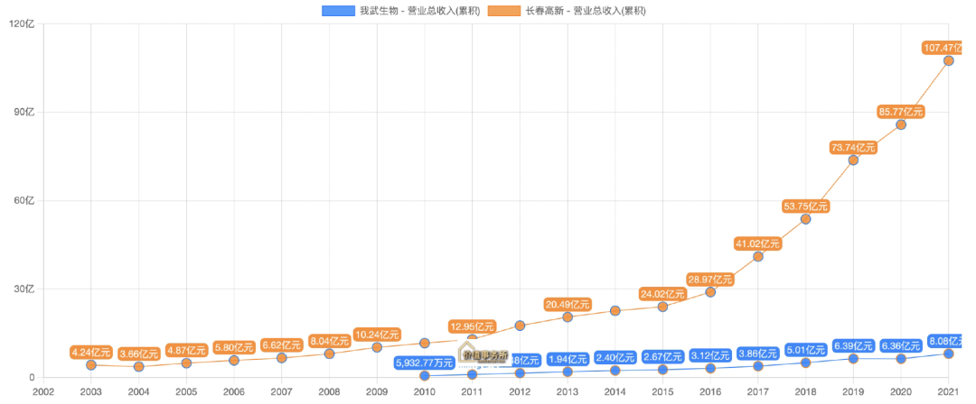Select the blue 1.94亿元 data label
976x404 pixels.
coord(567,359)
